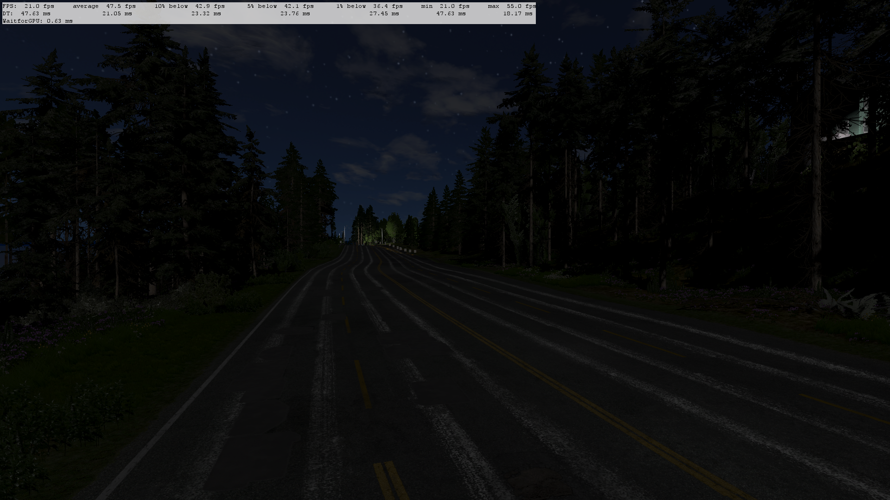Select the '36.4 fps' value
Image resolution: width=890 pixels, height=500 pixels.
pos(388,6)
